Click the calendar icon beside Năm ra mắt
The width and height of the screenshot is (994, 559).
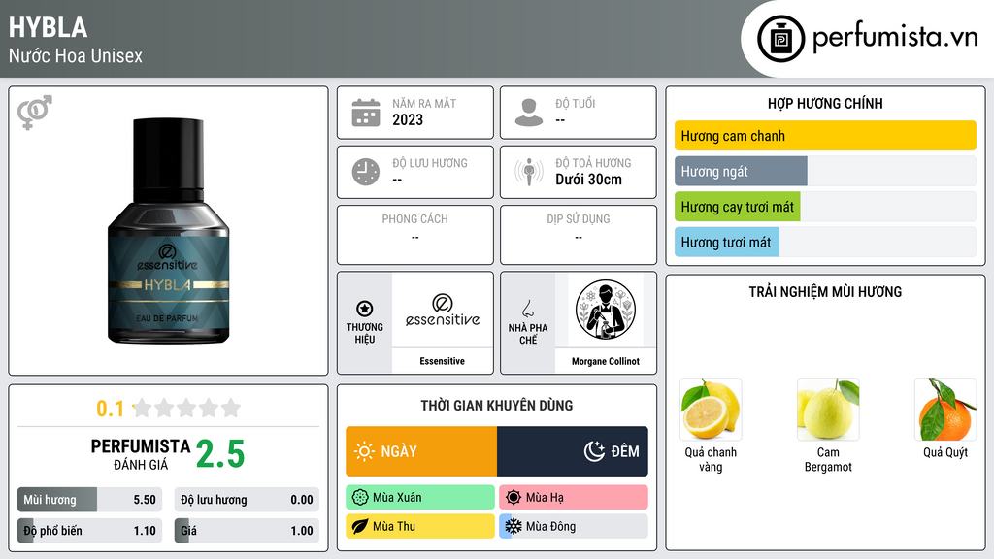[x=366, y=113]
